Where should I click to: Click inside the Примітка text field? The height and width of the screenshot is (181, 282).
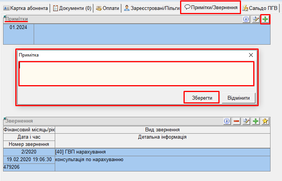click(x=136, y=74)
